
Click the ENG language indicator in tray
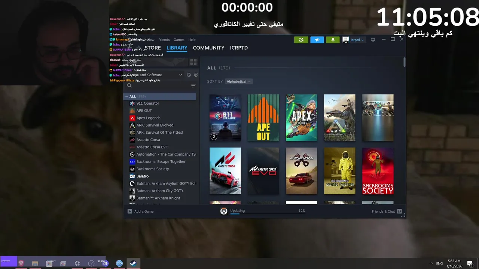439,263
